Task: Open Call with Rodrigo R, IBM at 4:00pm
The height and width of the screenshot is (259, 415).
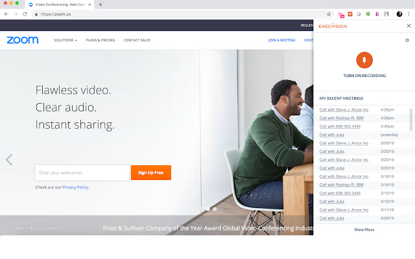Action: click(x=342, y=118)
